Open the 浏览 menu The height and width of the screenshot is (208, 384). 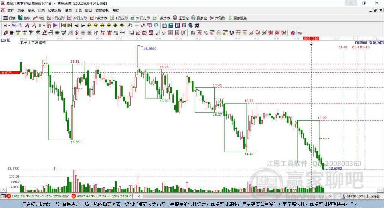coord(21,10)
